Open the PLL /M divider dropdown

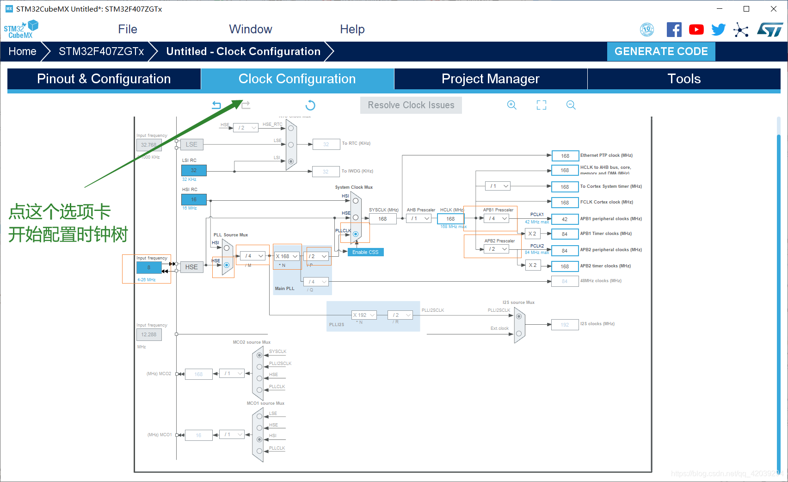point(252,256)
